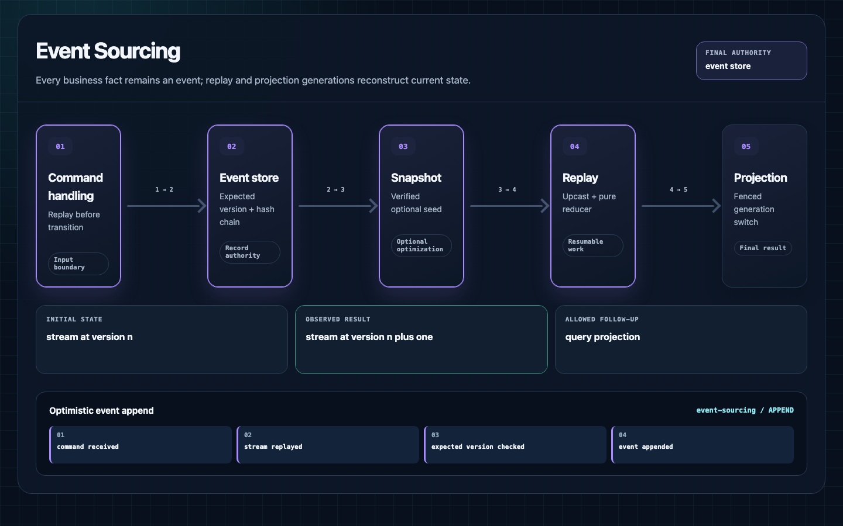Click the 01 number badge on Command handling
Viewport: 843px width, 526px height.
pos(60,146)
